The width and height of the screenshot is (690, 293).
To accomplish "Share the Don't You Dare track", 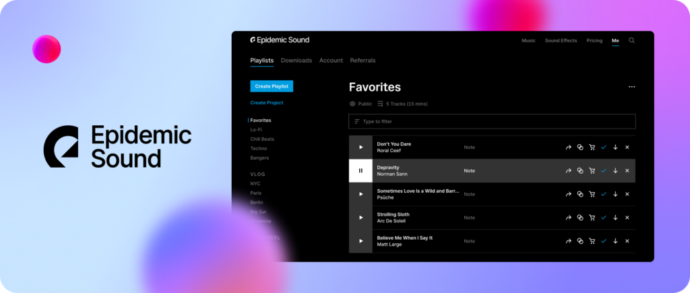I will point(568,148).
